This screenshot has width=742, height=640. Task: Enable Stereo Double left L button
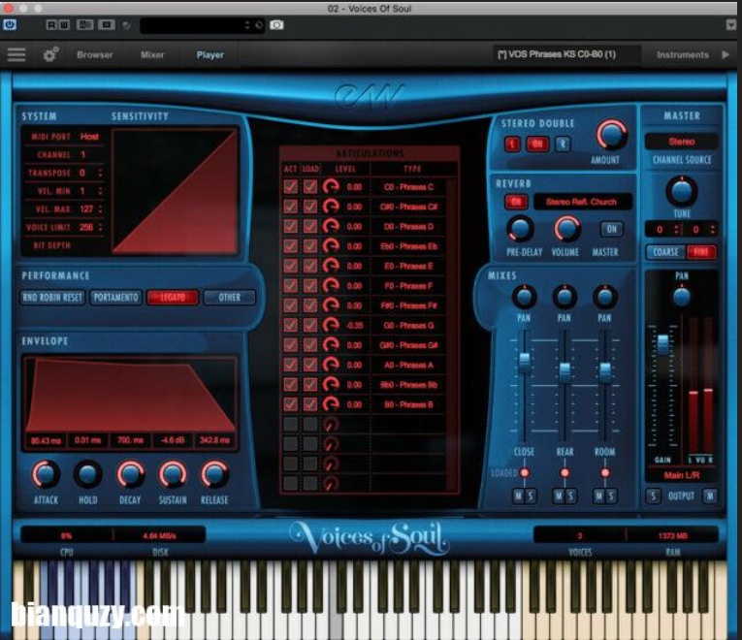point(512,144)
